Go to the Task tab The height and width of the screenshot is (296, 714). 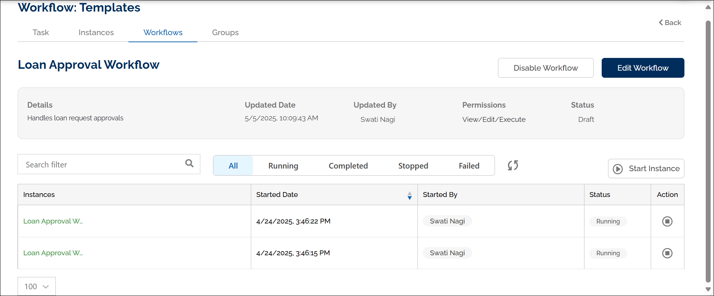[x=41, y=33]
